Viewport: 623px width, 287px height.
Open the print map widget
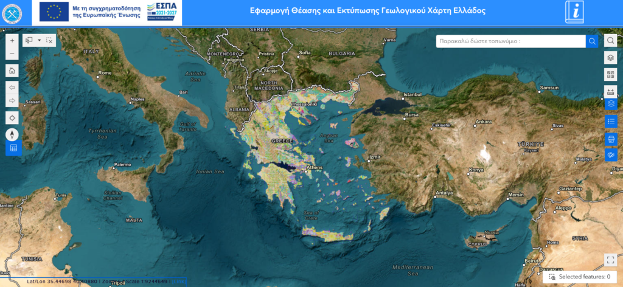611,138
